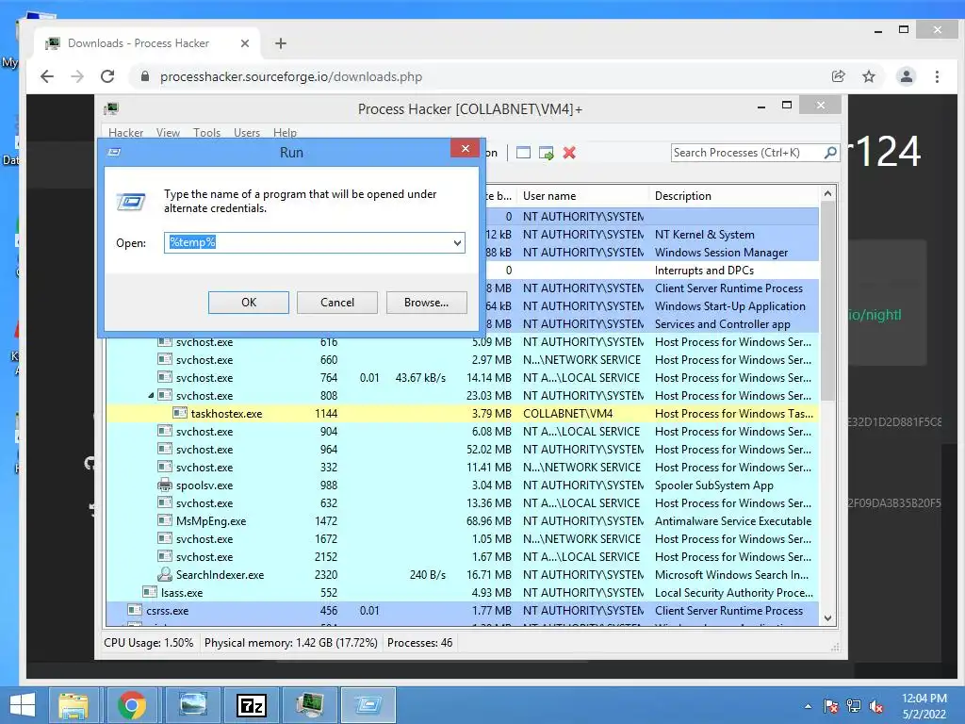
Task: Click the Run dialog title icon
Action: tap(114, 152)
